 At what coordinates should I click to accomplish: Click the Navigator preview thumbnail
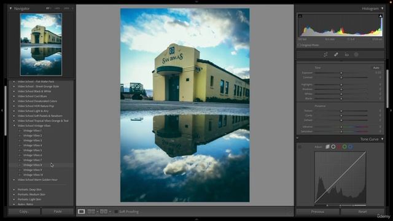coord(41,45)
